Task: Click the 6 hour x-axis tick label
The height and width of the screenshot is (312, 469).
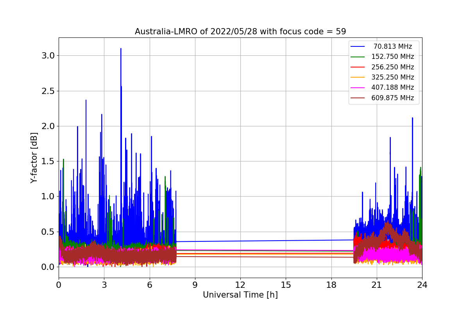Action: click(x=150, y=285)
